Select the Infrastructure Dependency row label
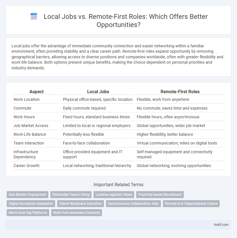This screenshot has width=237, height=238. 26,154
